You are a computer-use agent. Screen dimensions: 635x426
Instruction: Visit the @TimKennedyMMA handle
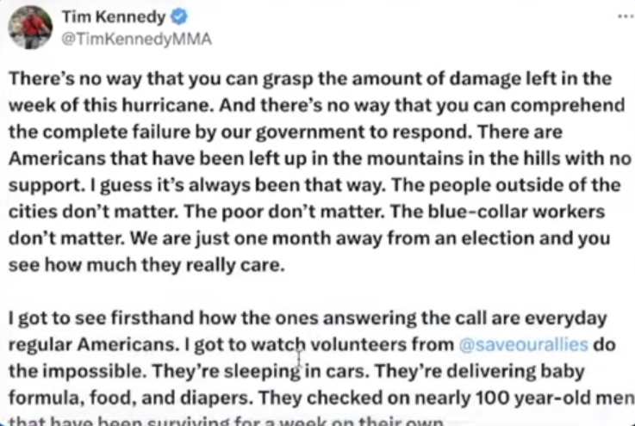(x=136, y=40)
